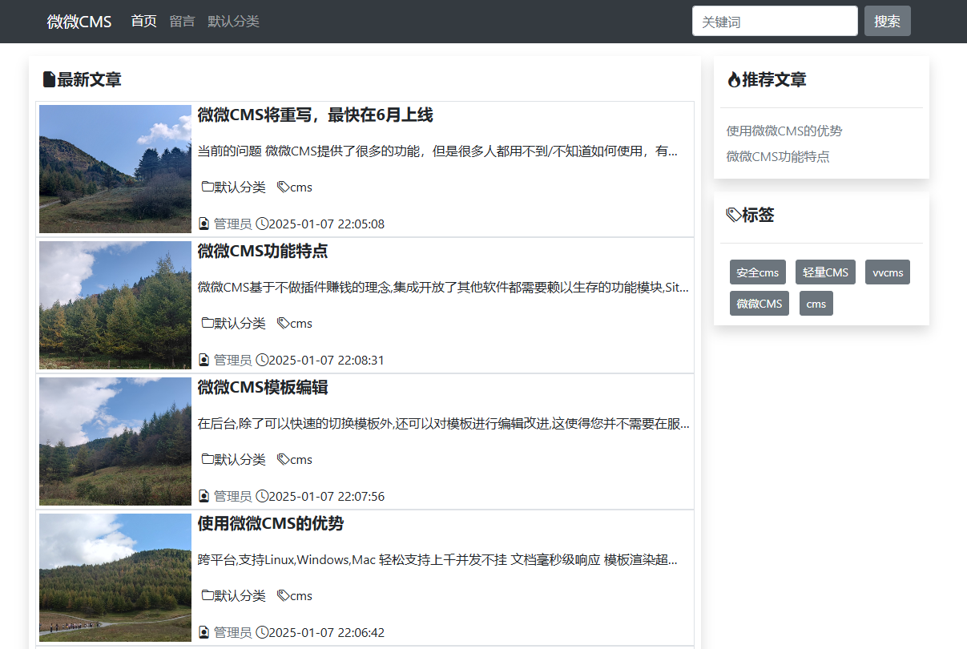This screenshot has height=649, width=967.
Task: Open article title 微微CMS将重写，最快在6月上线
Action: (x=315, y=115)
